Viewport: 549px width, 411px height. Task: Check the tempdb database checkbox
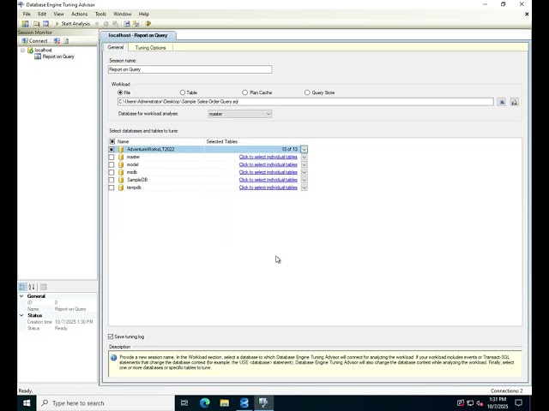pyautogui.click(x=112, y=188)
